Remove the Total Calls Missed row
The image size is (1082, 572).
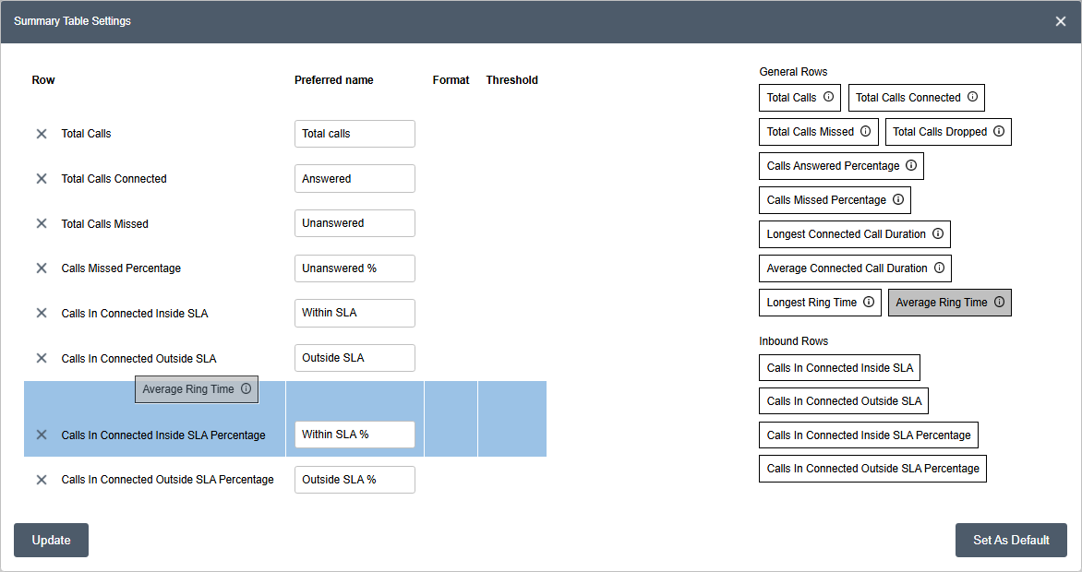click(42, 223)
